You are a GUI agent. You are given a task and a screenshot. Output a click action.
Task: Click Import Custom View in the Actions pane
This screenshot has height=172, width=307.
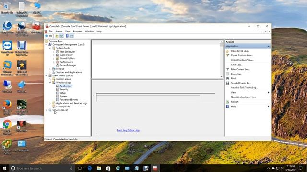click(242, 60)
